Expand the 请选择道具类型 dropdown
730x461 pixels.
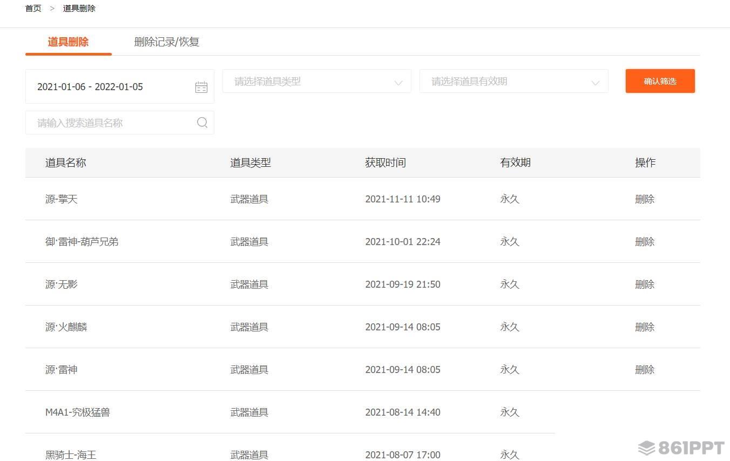pos(317,82)
